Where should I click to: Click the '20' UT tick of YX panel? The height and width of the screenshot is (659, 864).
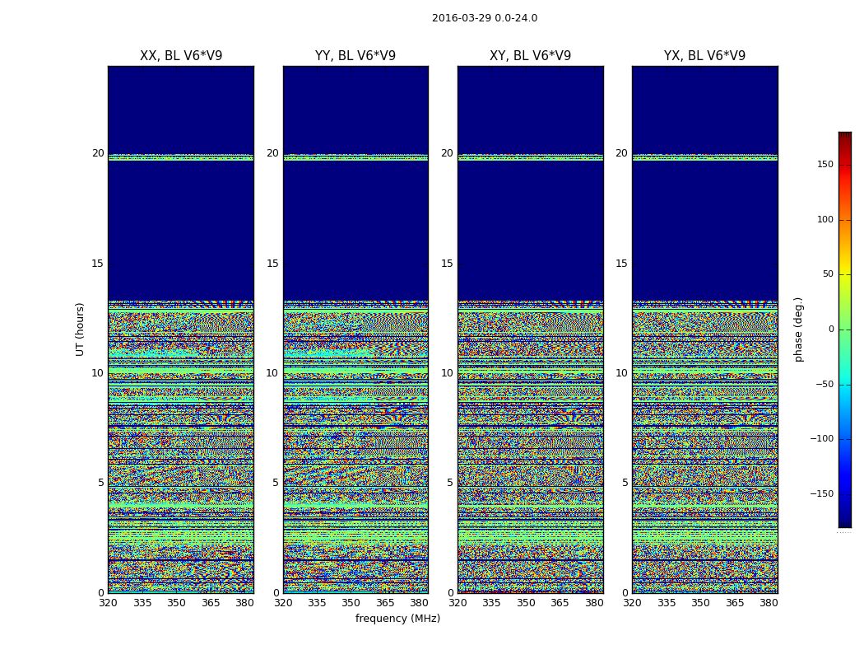pyautogui.click(x=622, y=153)
